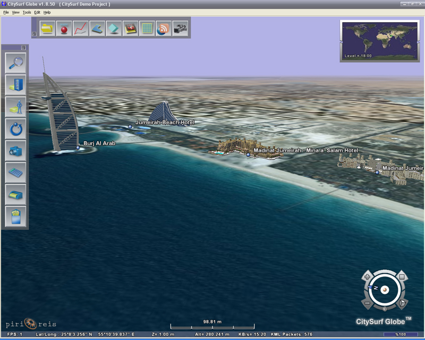Open the blue building layers tool
Image resolution: width=425 pixels, height=340 pixels.
[16, 85]
